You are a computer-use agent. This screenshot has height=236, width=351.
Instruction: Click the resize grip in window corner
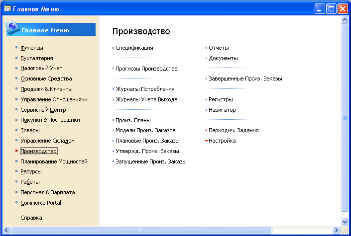pos(346,231)
